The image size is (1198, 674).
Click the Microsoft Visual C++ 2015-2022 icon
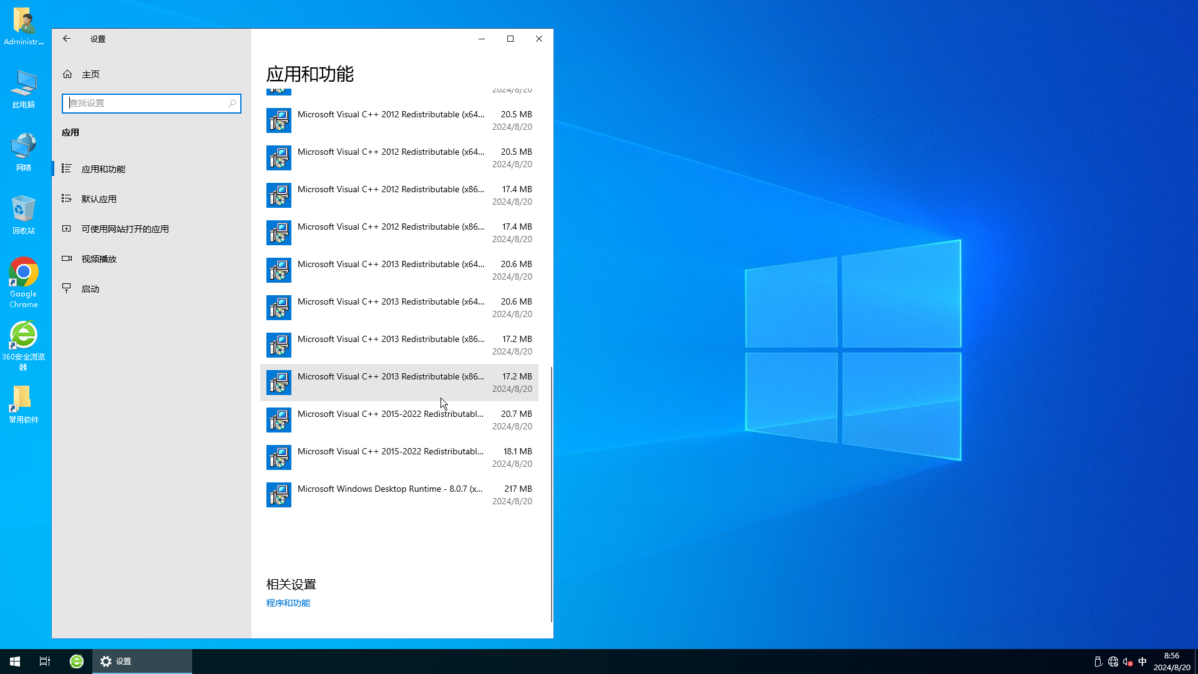click(278, 420)
